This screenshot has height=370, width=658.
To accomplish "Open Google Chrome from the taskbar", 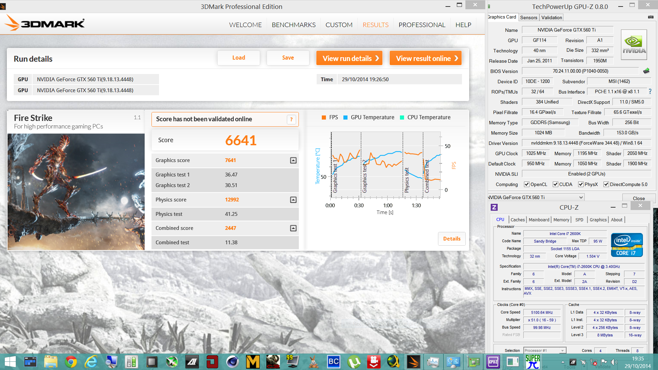I will point(71,362).
